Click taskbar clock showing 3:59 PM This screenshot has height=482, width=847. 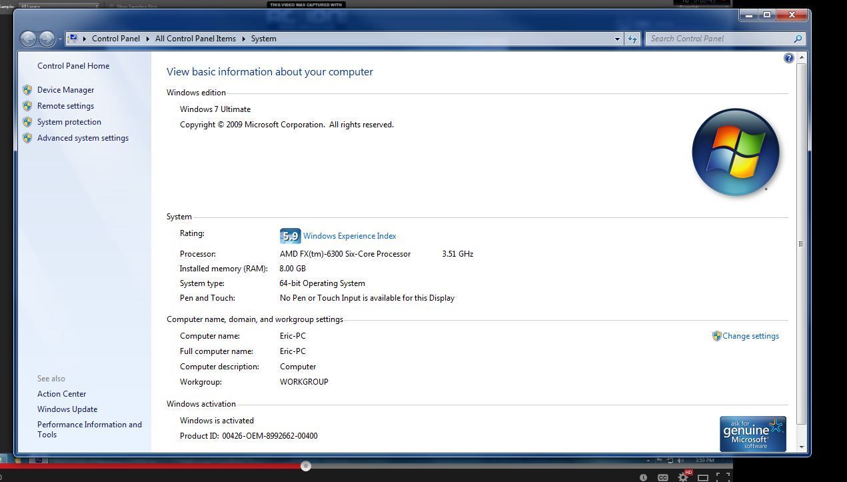point(704,460)
